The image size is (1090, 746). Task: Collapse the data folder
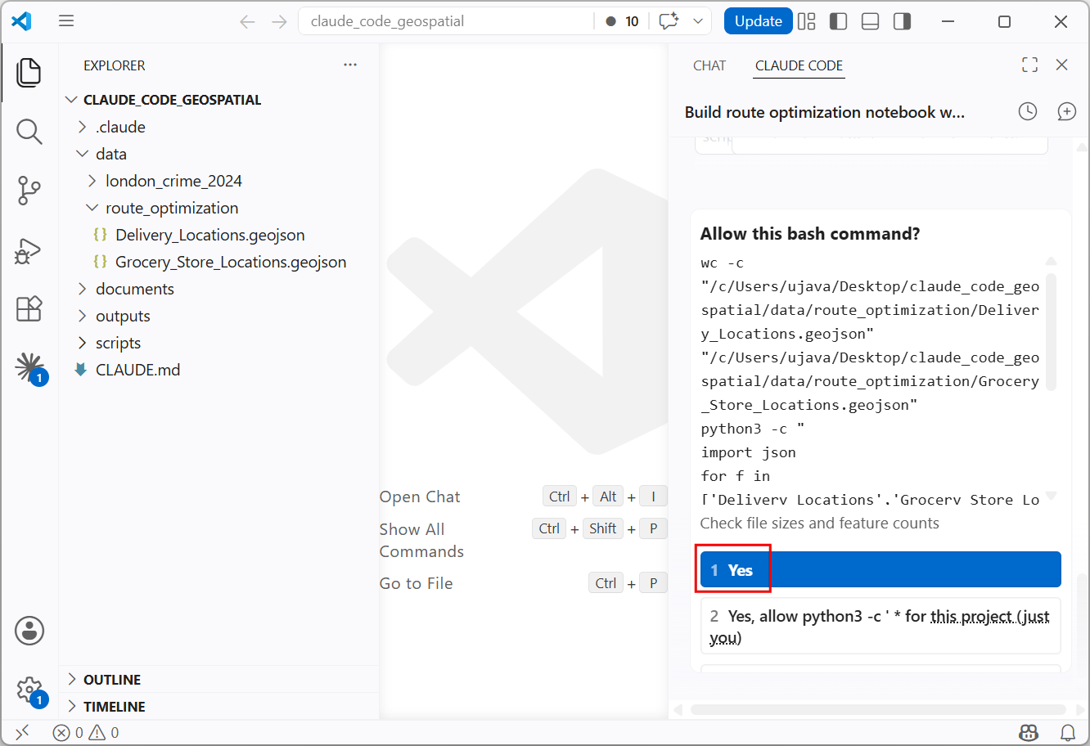click(x=111, y=154)
